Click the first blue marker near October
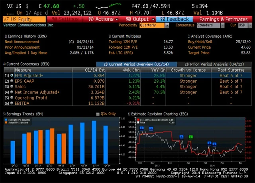Viewport: 255px width, 183px height. [141, 128]
